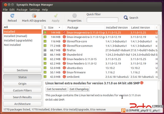The height and width of the screenshot is (114, 164).
Task: Select the Installed status filter
Action: point(22,31)
